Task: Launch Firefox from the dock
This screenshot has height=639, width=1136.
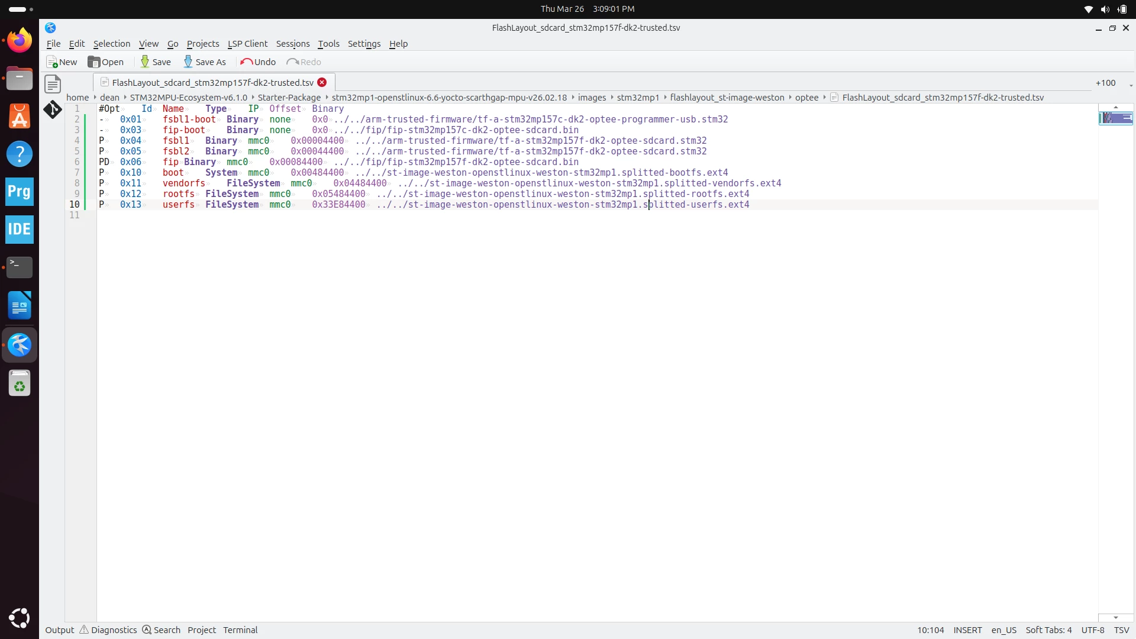Action: tap(20, 40)
